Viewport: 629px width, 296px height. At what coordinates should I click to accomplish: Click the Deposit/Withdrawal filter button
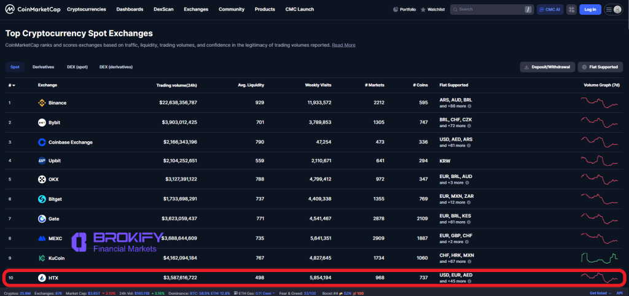[x=547, y=67]
